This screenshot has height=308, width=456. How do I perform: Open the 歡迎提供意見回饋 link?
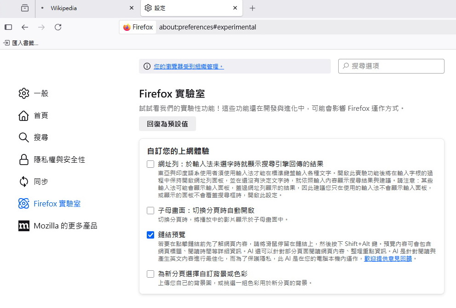coord(388,259)
